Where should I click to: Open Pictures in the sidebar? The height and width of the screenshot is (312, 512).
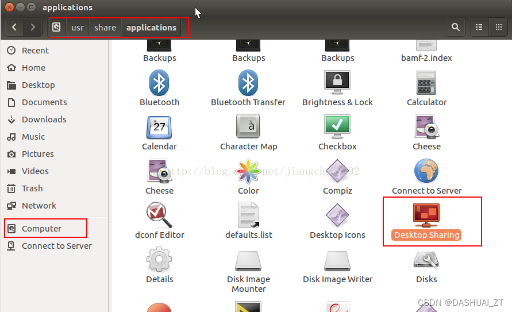(54, 154)
